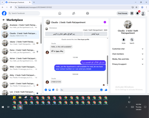
Task: Open File Explorer from the taskbar
Action: (20, 98)
